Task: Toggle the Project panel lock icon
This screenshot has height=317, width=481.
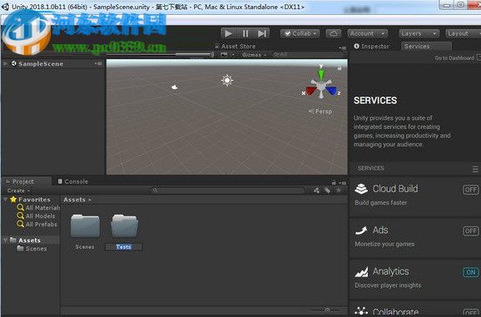Action: [x=334, y=183]
